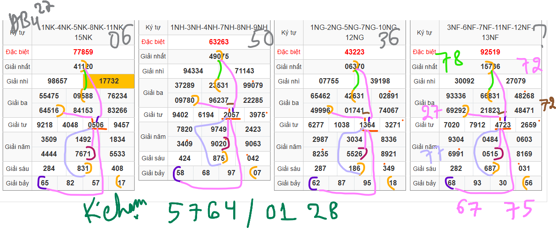Click seventh prize number 82
556x228 pixels.
click(70, 183)
